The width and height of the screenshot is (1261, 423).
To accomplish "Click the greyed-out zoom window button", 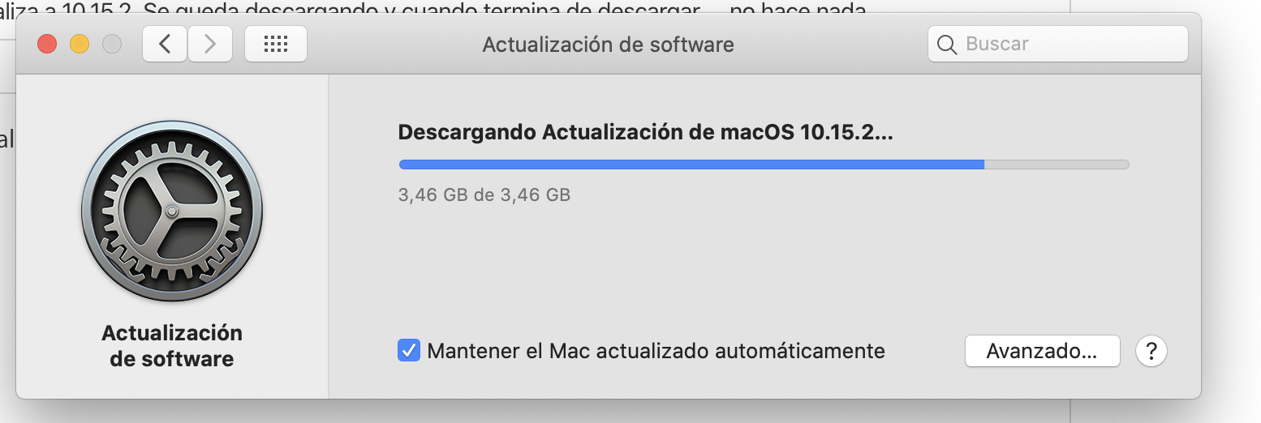I will 112,44.
